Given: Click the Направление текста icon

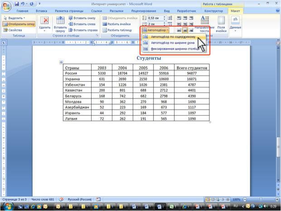Looking at the screenshot, I should coord(204,20).
